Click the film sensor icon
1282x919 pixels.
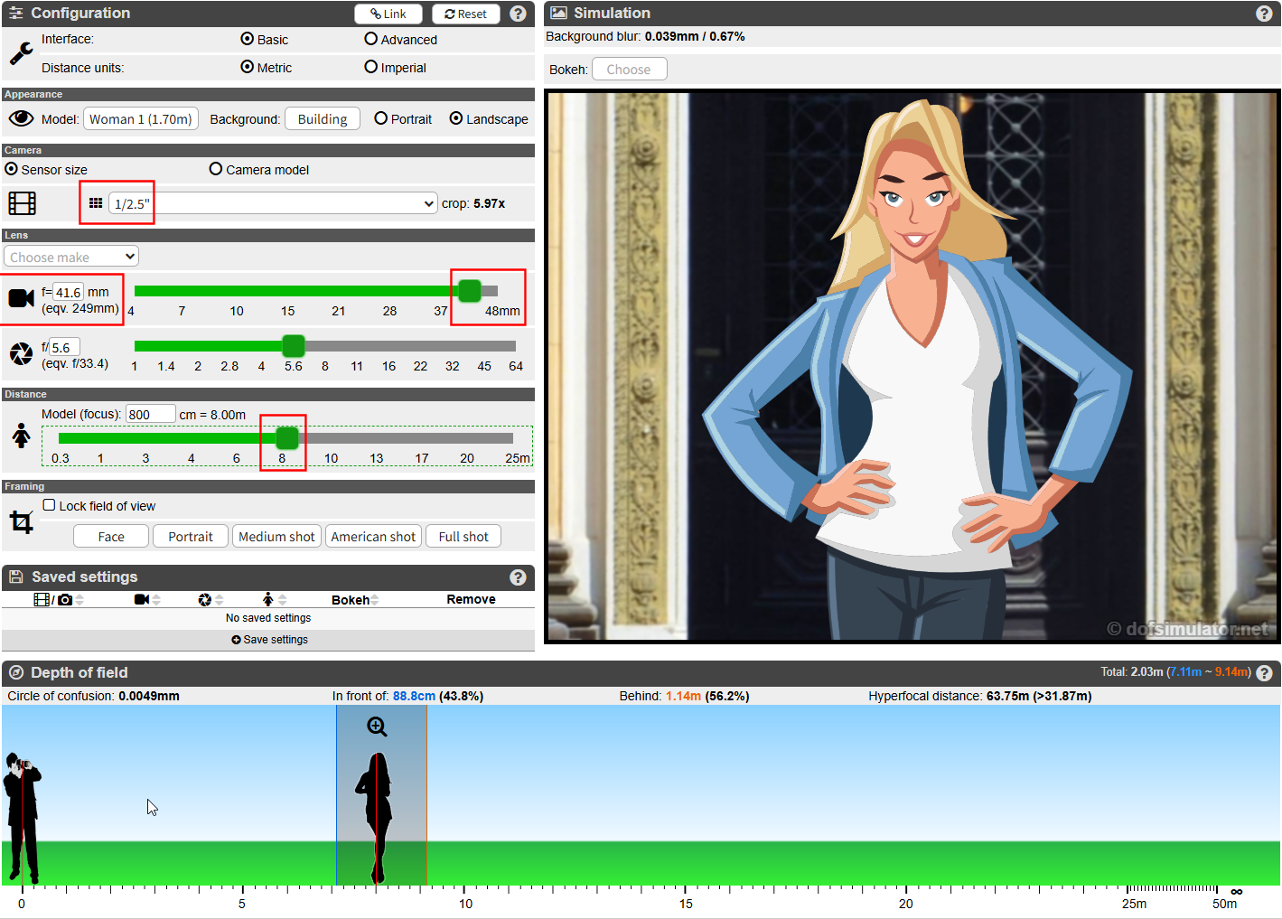tap(23, 203)
